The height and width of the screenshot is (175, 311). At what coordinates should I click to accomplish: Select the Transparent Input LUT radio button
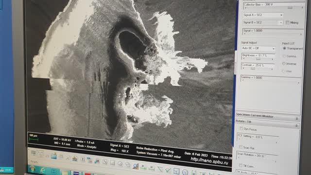[x=284, y=48]
